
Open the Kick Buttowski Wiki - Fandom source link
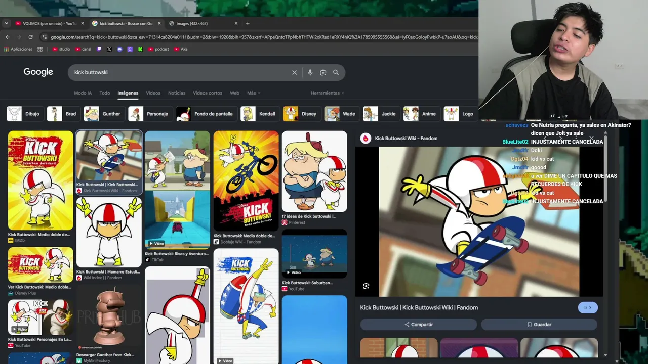tap(406, 138)
